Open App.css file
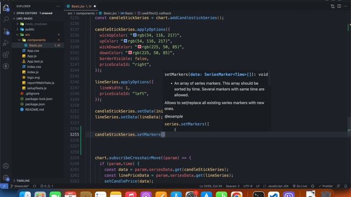Screen dimensions: 351x197 pos(33,51)
